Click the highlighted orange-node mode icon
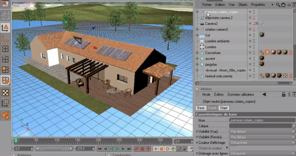Screen dimensions: 296x156 [x=5, y=80]
